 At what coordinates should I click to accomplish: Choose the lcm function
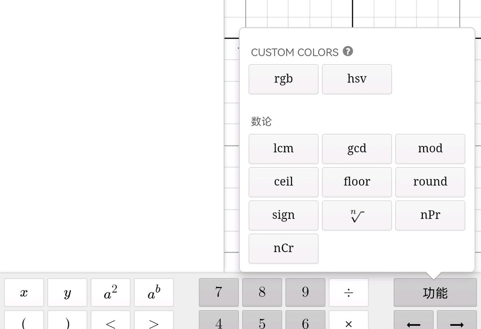tap(283, 149)
